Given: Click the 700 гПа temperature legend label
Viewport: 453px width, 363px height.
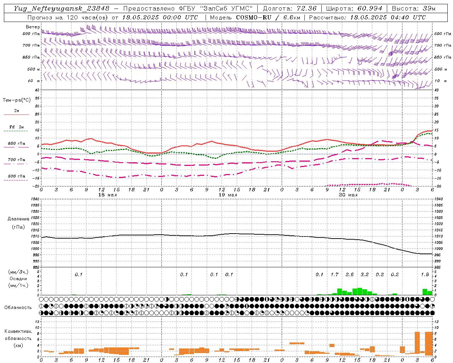Looking at the screenshot, I should click(17, 160).
